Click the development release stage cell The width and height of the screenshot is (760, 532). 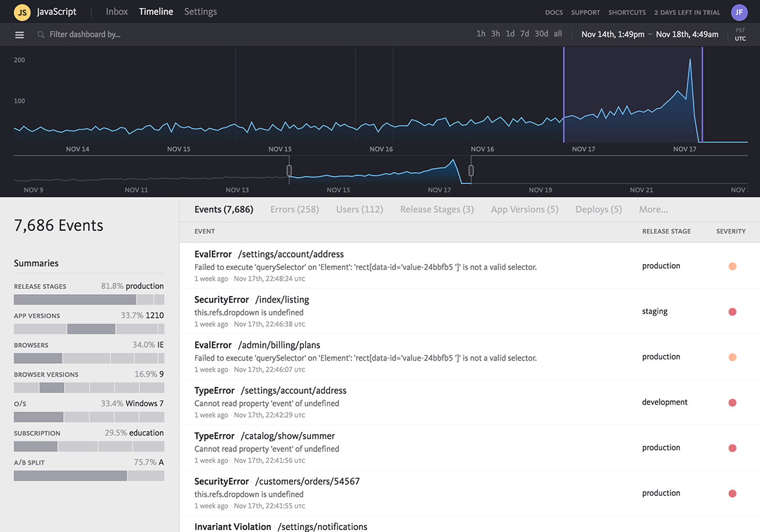[x=665, y=402]
